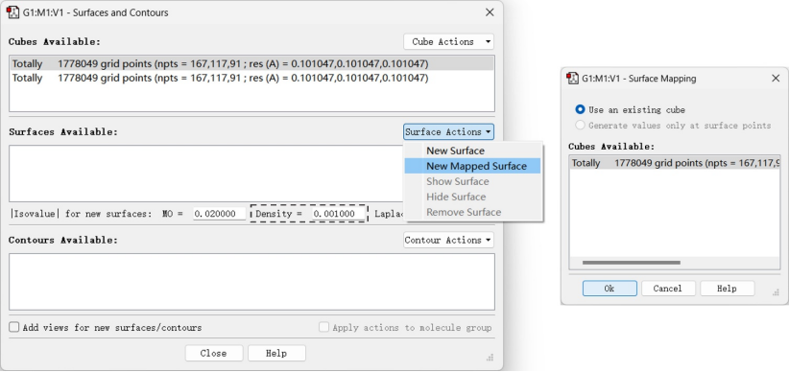Click the Surface Mapping title bar icon
The image size is (789, 372).
[572, 79]
